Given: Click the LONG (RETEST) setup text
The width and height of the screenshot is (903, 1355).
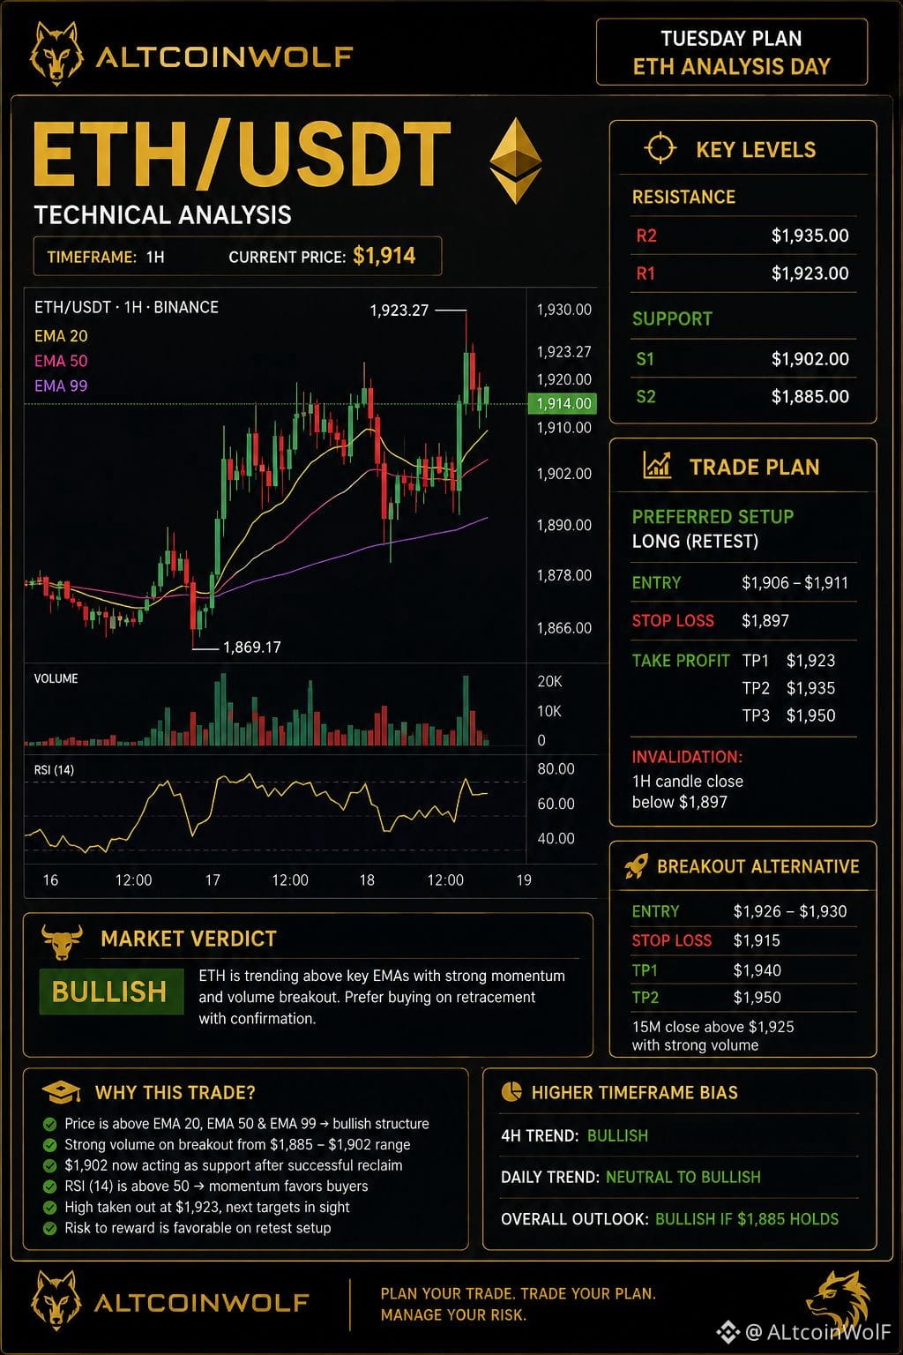Looking at the screenshot, I should (695, 542).
